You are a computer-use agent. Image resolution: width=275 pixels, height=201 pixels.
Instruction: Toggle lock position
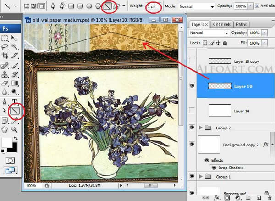[218, 43]
